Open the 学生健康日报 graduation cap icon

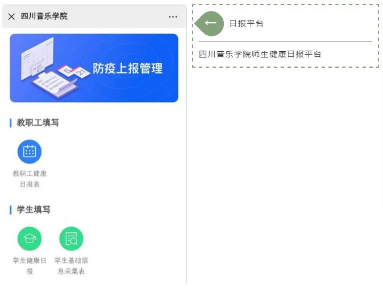coord(30,239)
